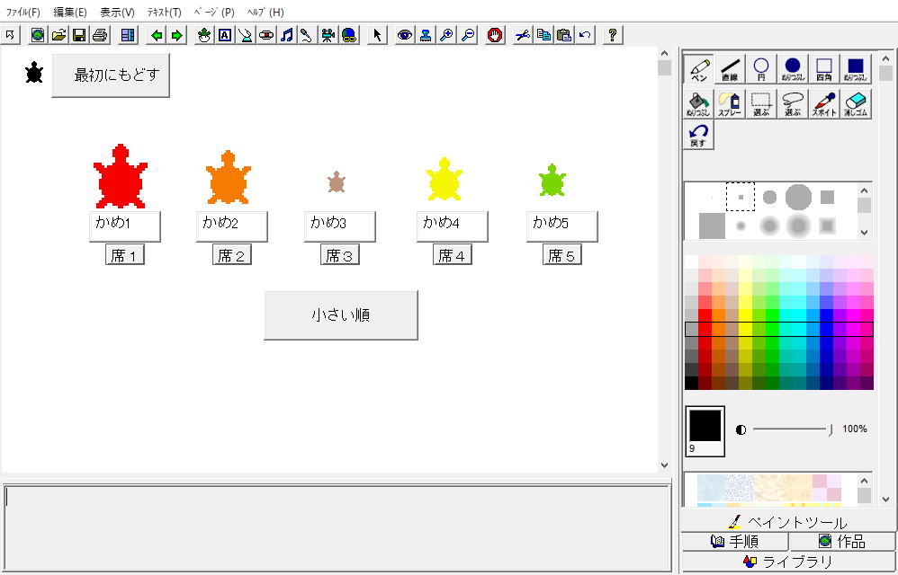Select the 円 circle outline tool

761,69
